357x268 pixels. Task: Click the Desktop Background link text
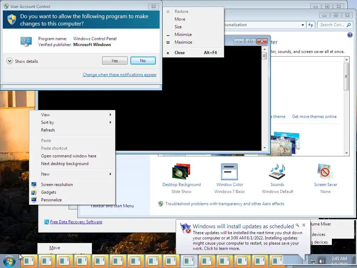181,185
